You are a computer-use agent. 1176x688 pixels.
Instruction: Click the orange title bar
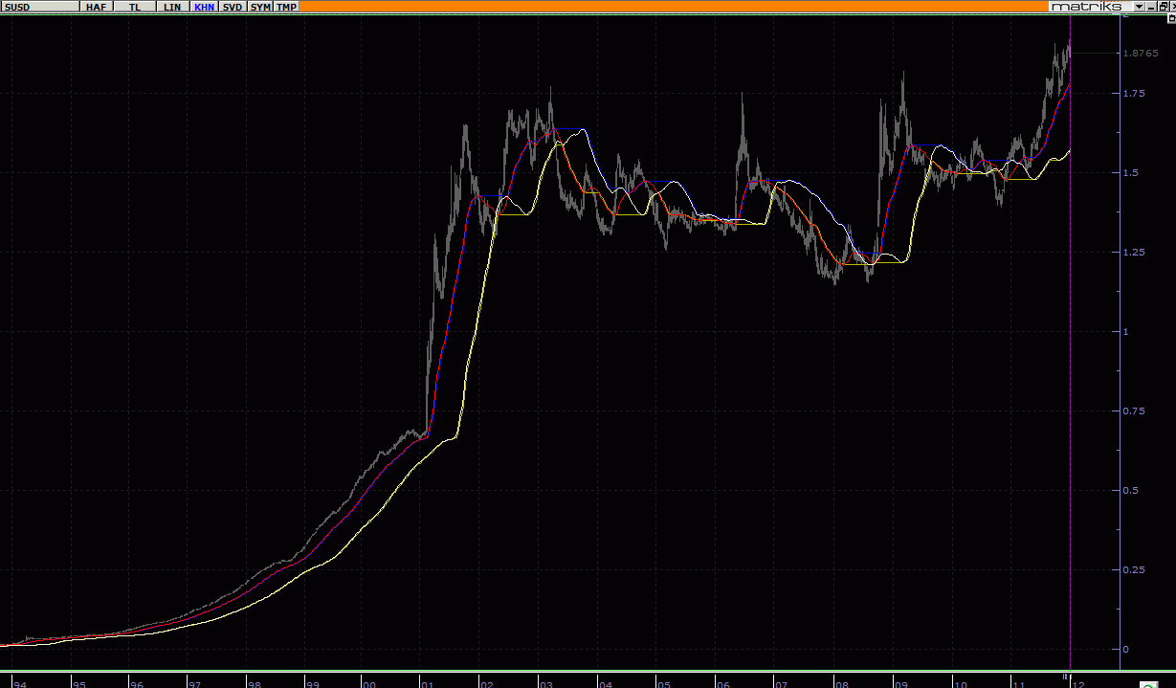click(x=670, y=7)
